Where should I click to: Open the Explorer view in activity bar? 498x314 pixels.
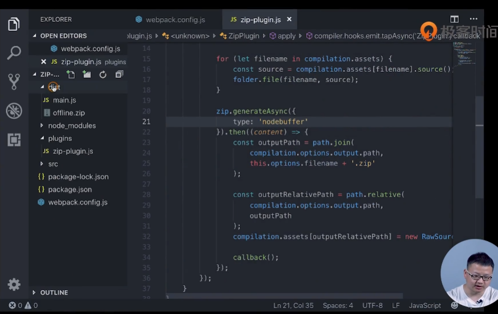coord(14,24)
